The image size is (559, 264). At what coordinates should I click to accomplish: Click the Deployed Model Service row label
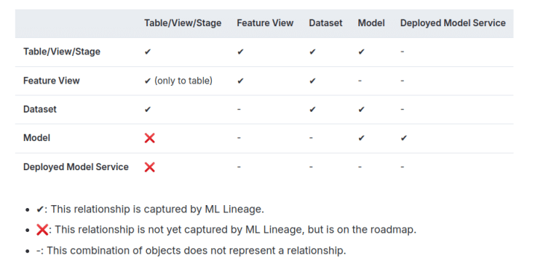(76, 167)
